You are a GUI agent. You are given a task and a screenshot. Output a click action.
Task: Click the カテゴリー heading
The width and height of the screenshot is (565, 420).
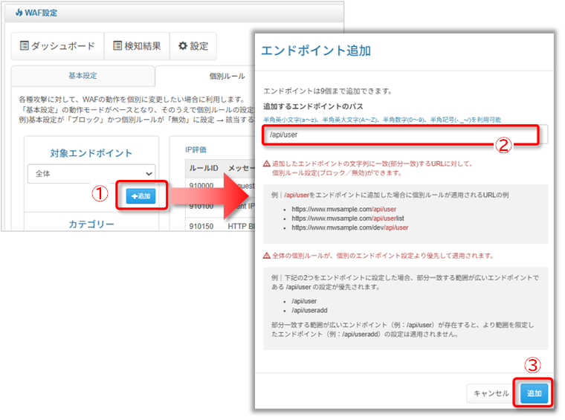click(x=91, y=224)
